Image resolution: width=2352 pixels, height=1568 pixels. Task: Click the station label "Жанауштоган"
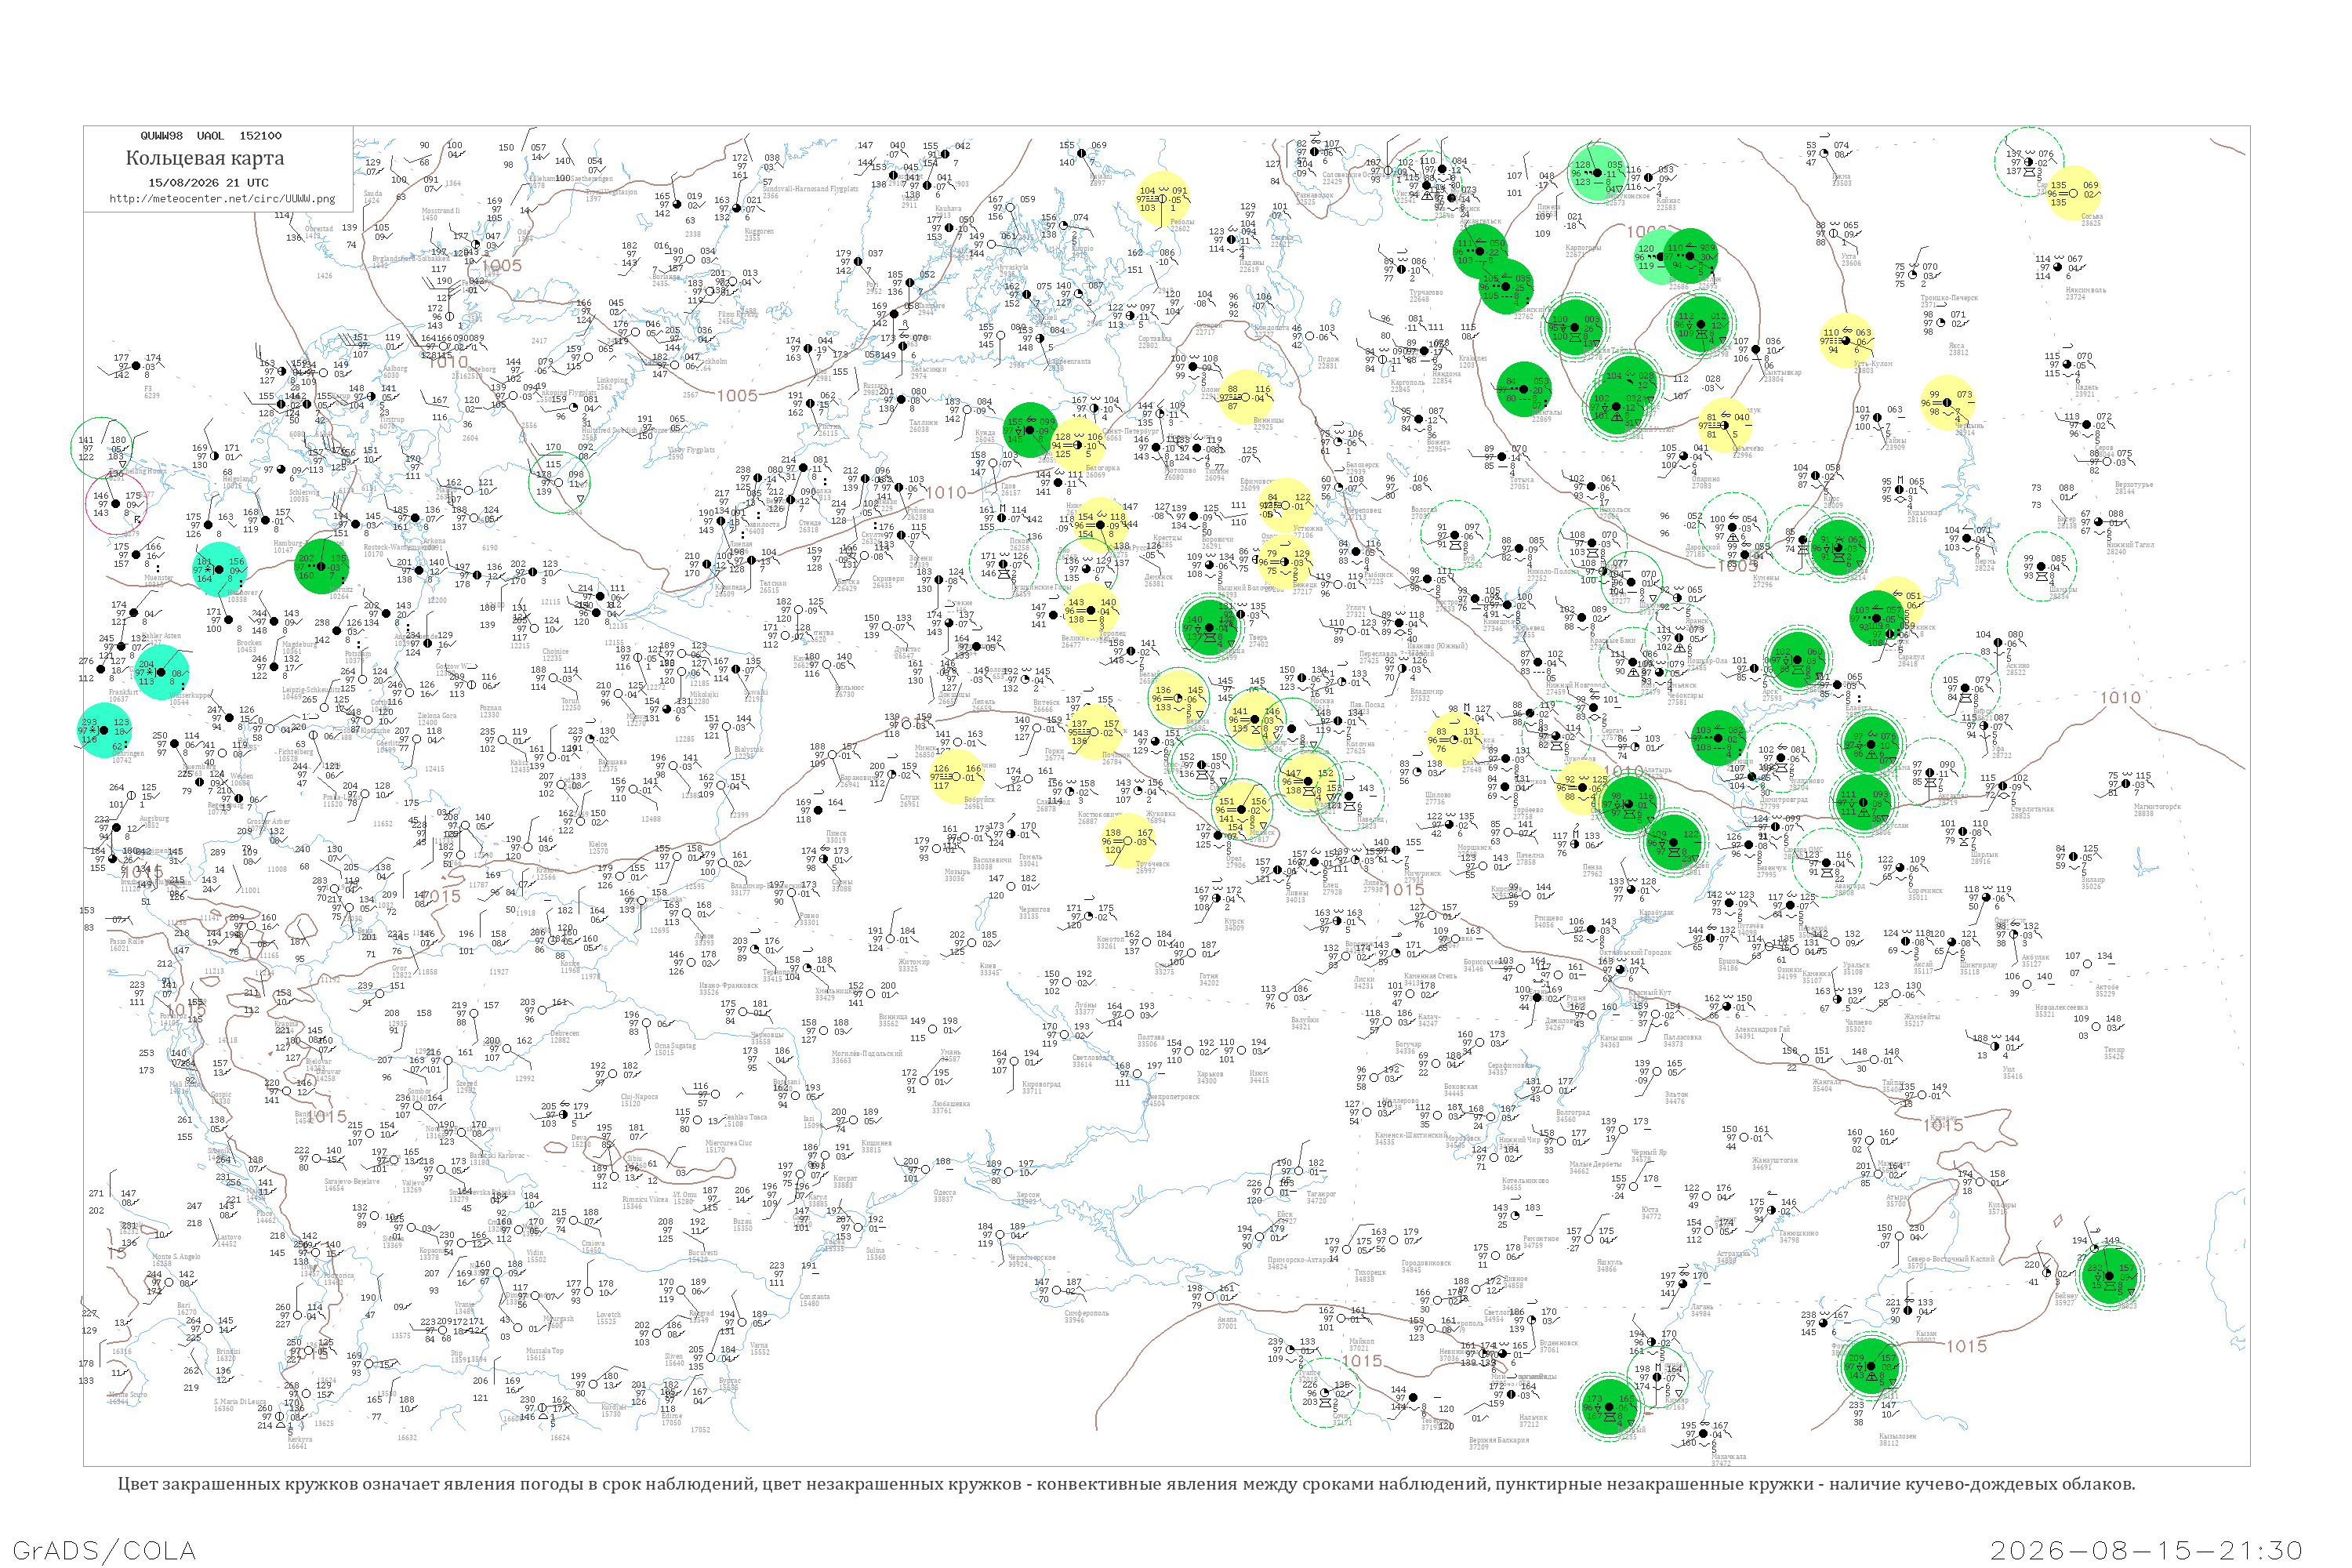click(1775, 1163)
